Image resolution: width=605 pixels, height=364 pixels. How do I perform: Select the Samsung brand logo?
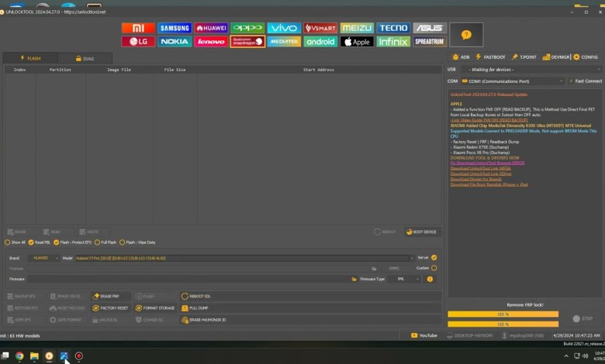[x=175, y=28]
